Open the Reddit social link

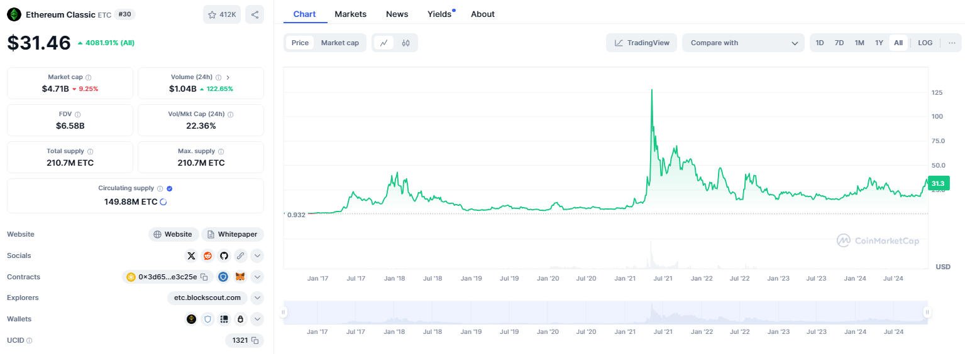[208, 255]
